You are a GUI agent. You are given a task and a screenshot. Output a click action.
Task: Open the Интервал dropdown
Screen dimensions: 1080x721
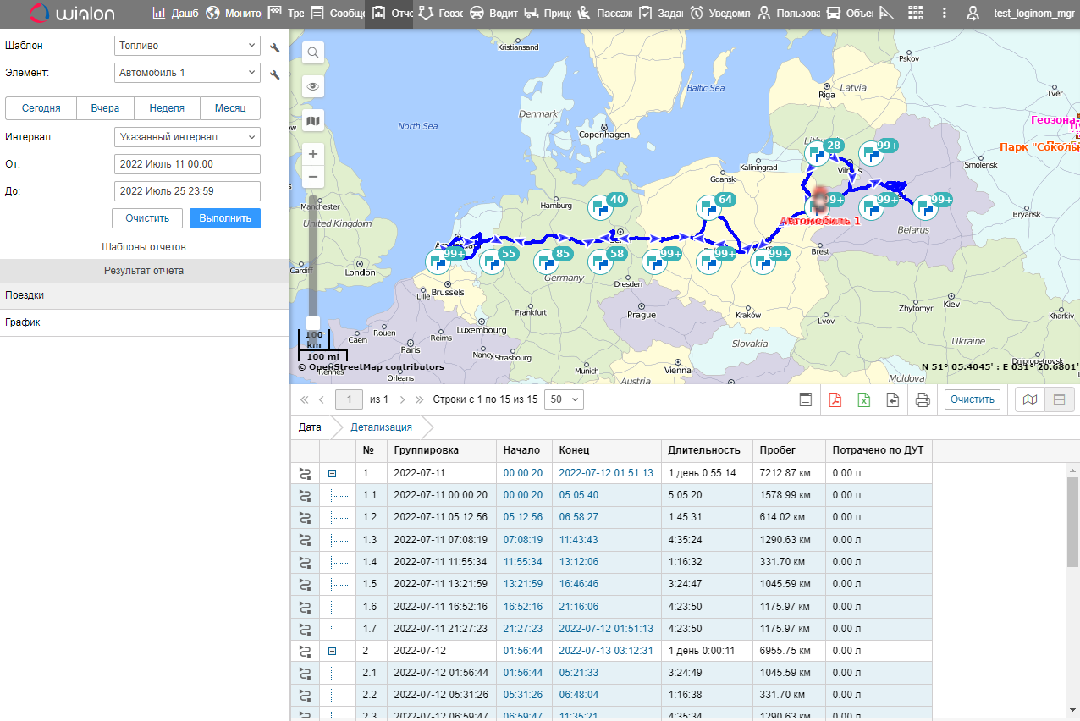click(187, 137)
